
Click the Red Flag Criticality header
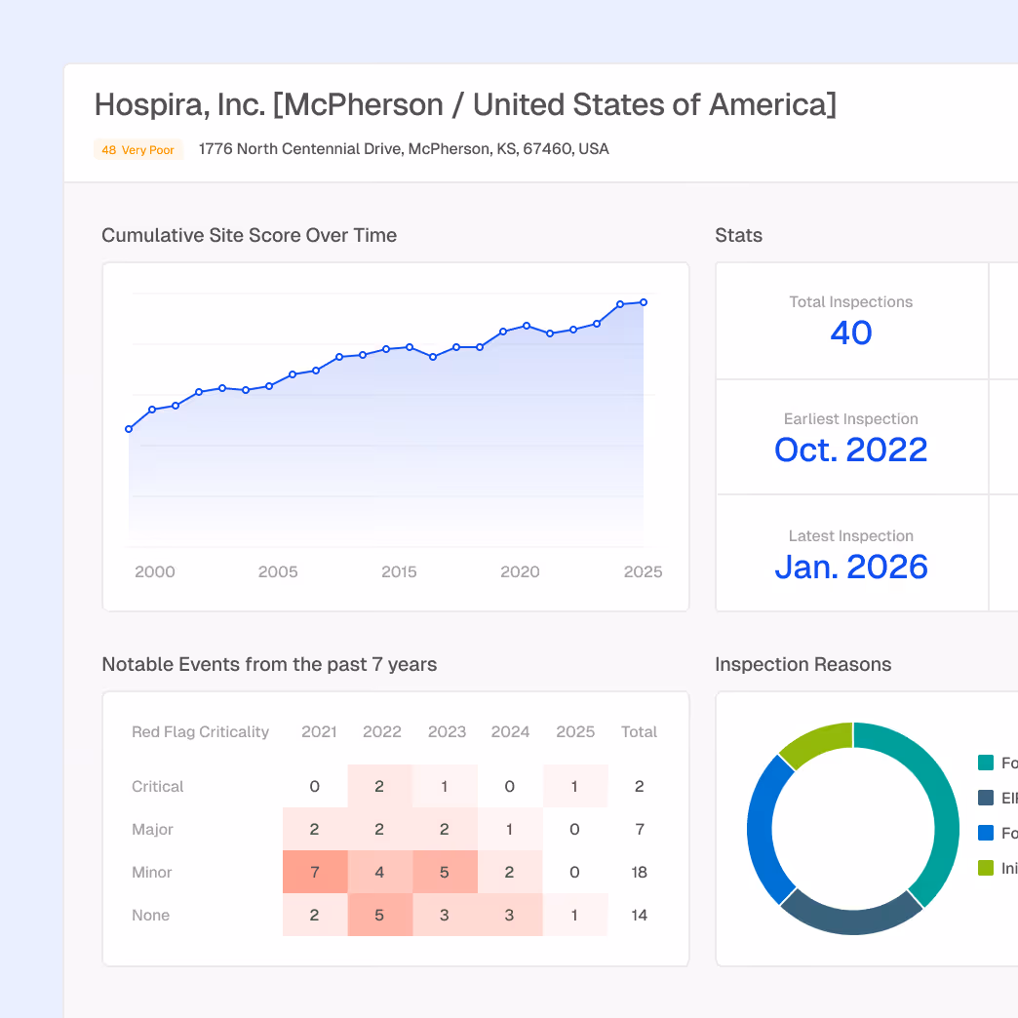coord(201,731)
